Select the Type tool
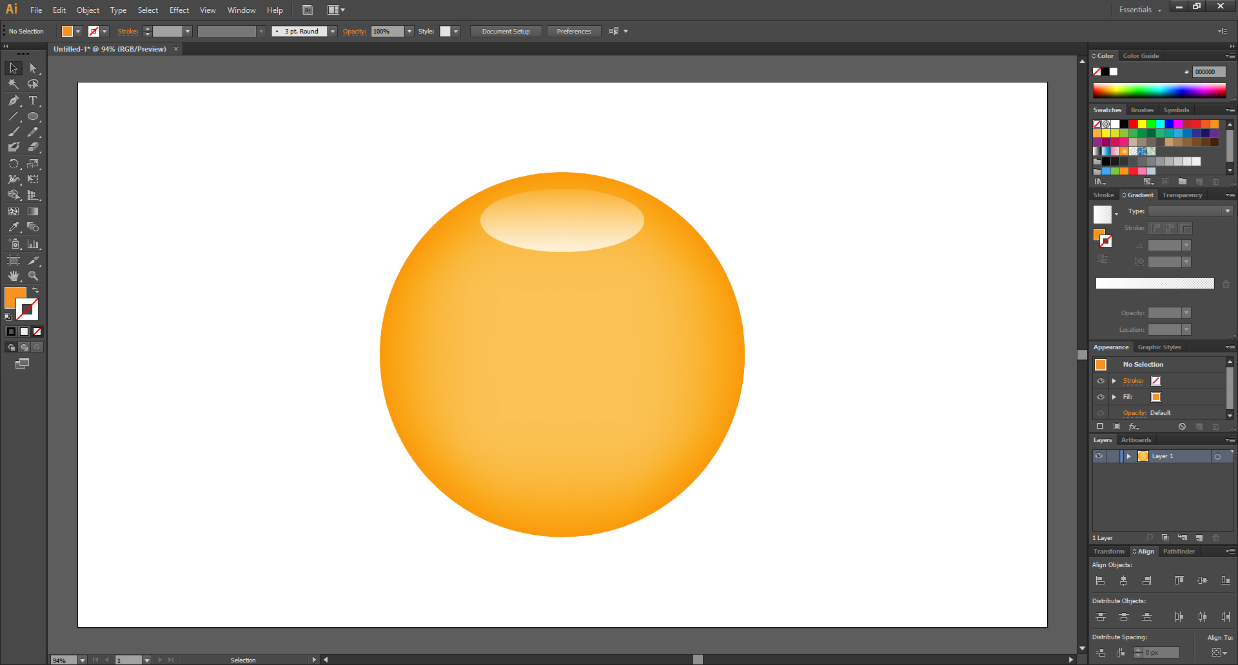The image size is (1238, 665). point(33,101)
